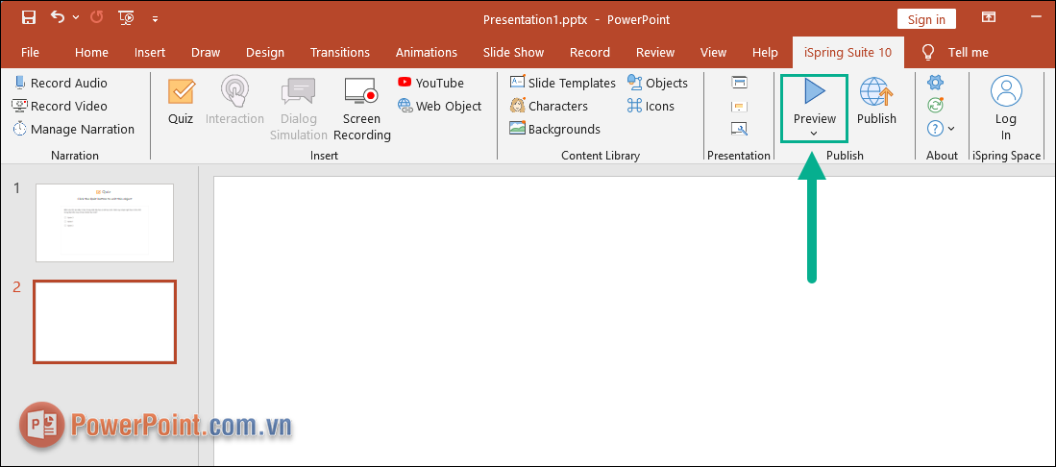Image resolution: width=1056 pixels, height=467 pixels.
Task: Open Manage Narration
Action: 73,129
